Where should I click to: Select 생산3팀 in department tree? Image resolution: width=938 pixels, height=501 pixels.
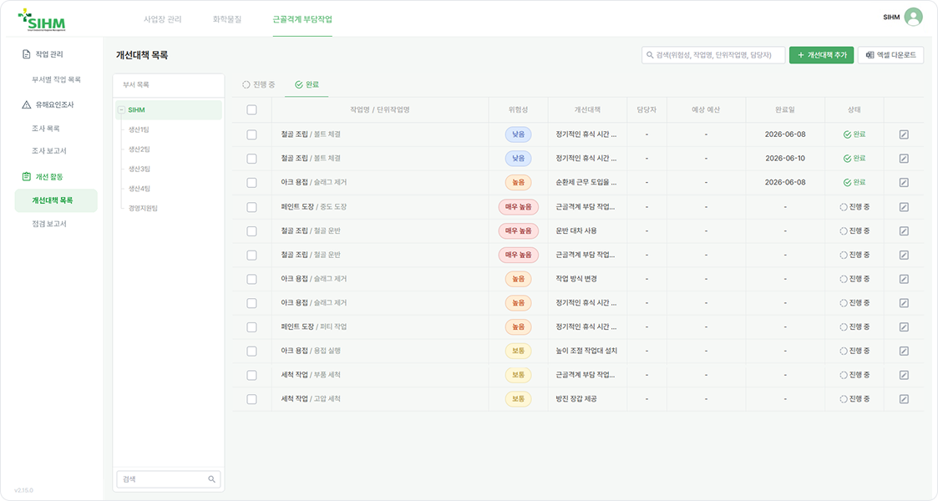tap(139, 169)
